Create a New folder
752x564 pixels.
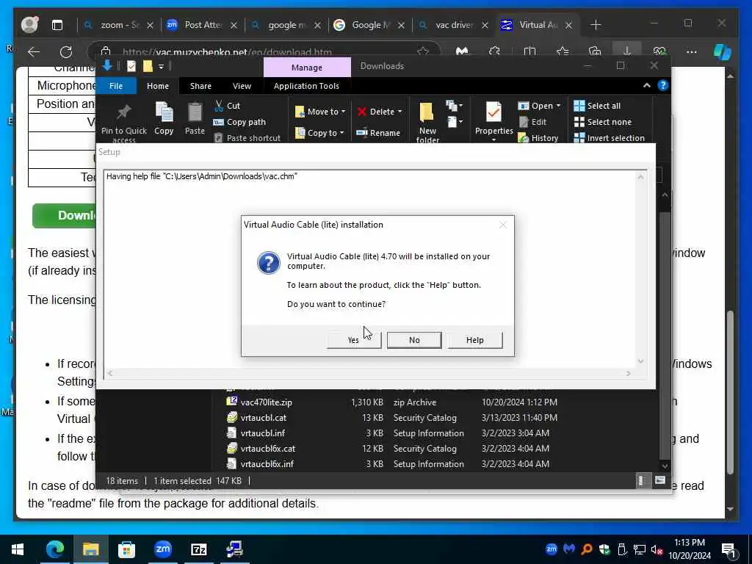427,123
